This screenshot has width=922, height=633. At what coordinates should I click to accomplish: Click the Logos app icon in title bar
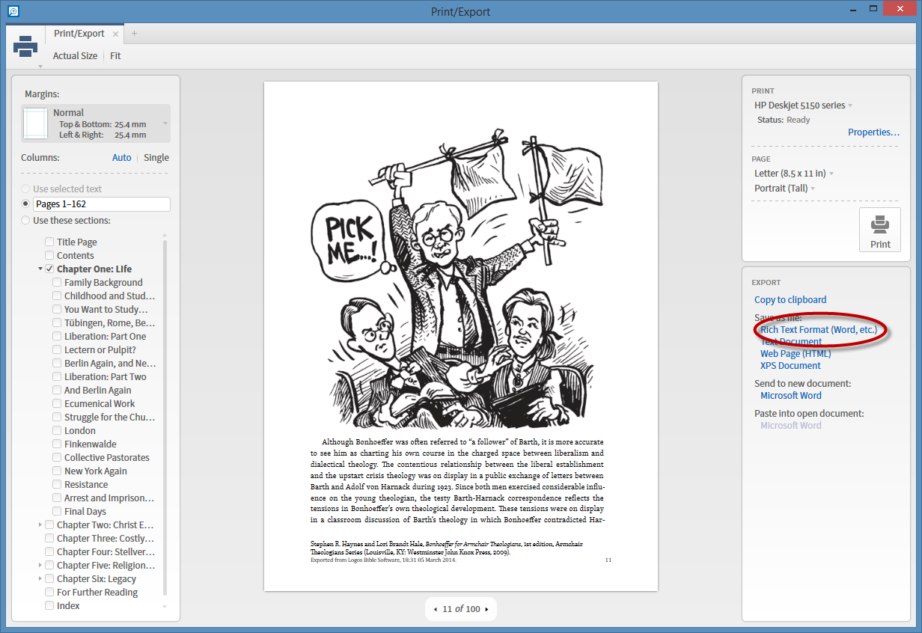[x=13, y=11]
